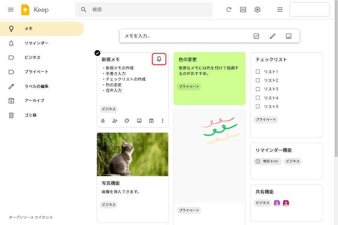Click オープンソース ライセンス link

[31, 217]
